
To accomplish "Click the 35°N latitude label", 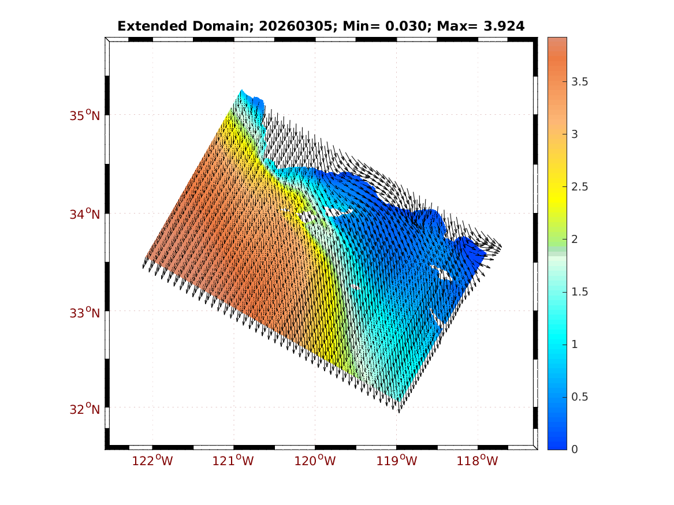I will [x=85, y=115].
